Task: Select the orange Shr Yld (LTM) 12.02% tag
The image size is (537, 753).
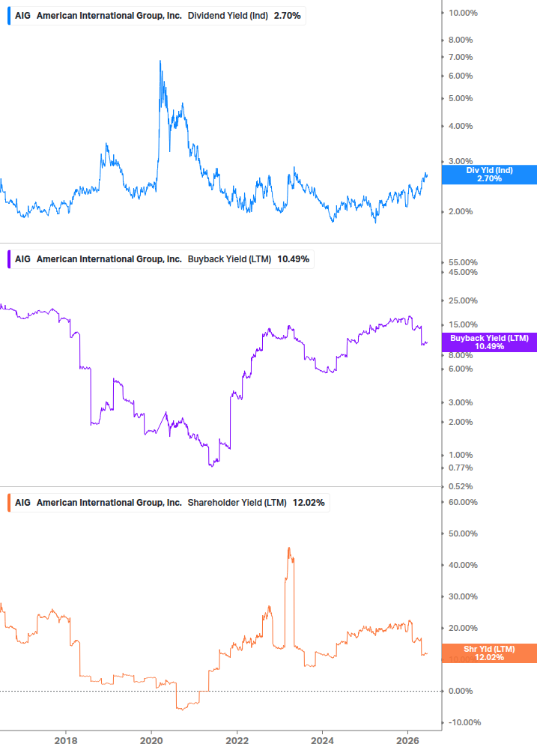Action: (489, 653)
